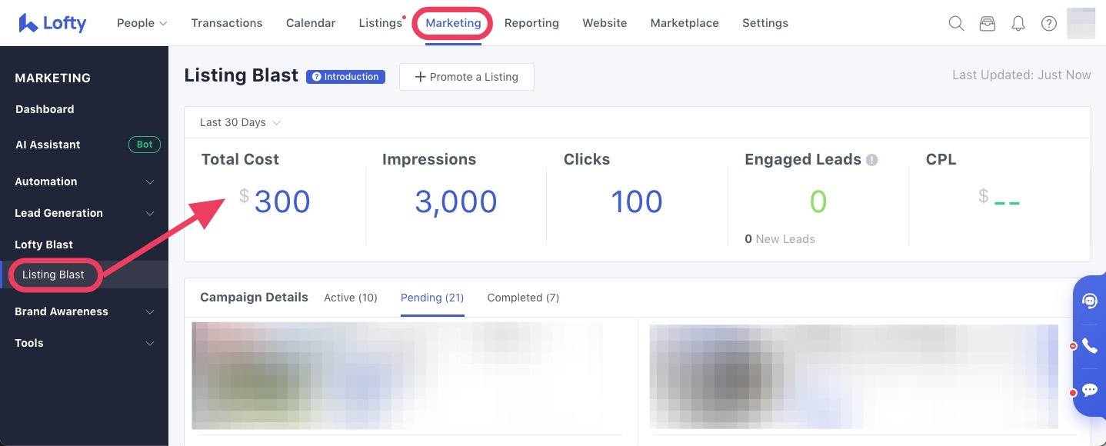This screenshot has height=446, width=1106.
Task: Click the Engaged Leads value 0
Action: (818, 201)
